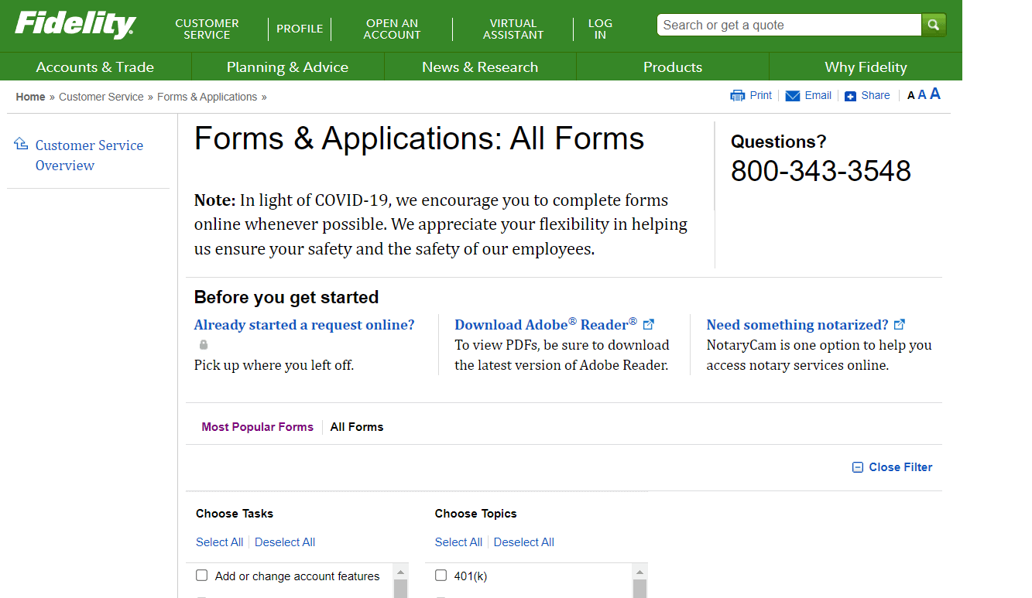
Task: Select the All Forms tab
Action: (356, 427)
